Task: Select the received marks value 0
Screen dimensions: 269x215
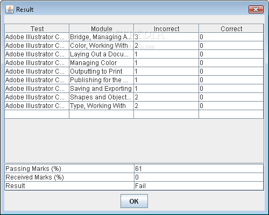Action: click(x=199, y=177)
